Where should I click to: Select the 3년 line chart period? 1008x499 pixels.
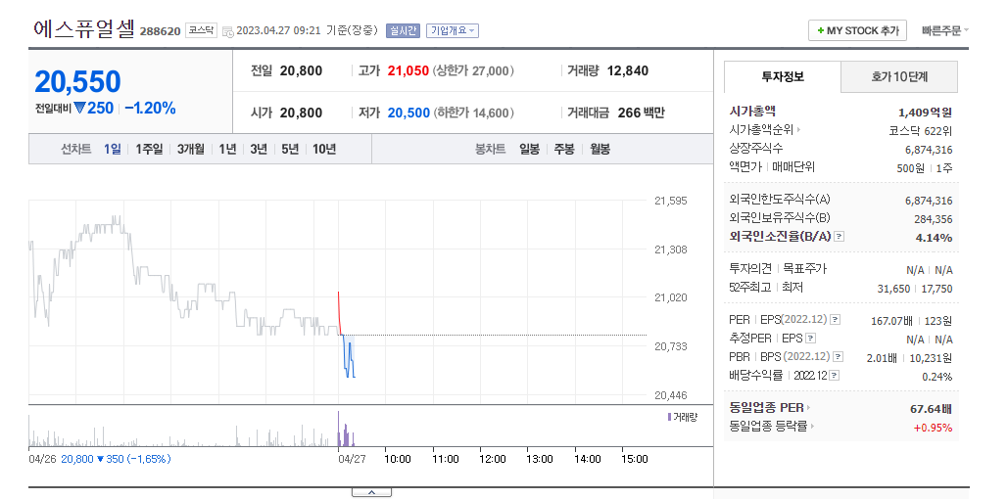[259, 149]
